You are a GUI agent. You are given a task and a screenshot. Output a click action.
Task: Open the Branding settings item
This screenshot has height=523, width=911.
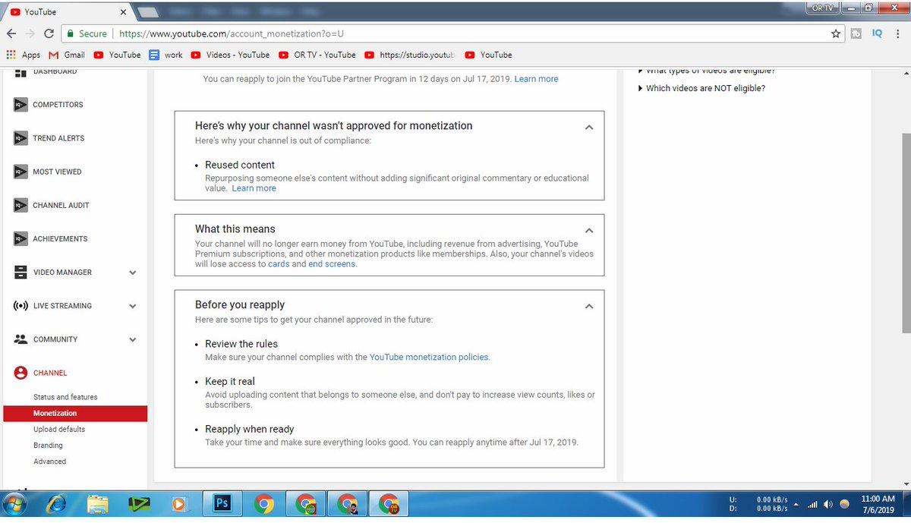pos(48,446)
